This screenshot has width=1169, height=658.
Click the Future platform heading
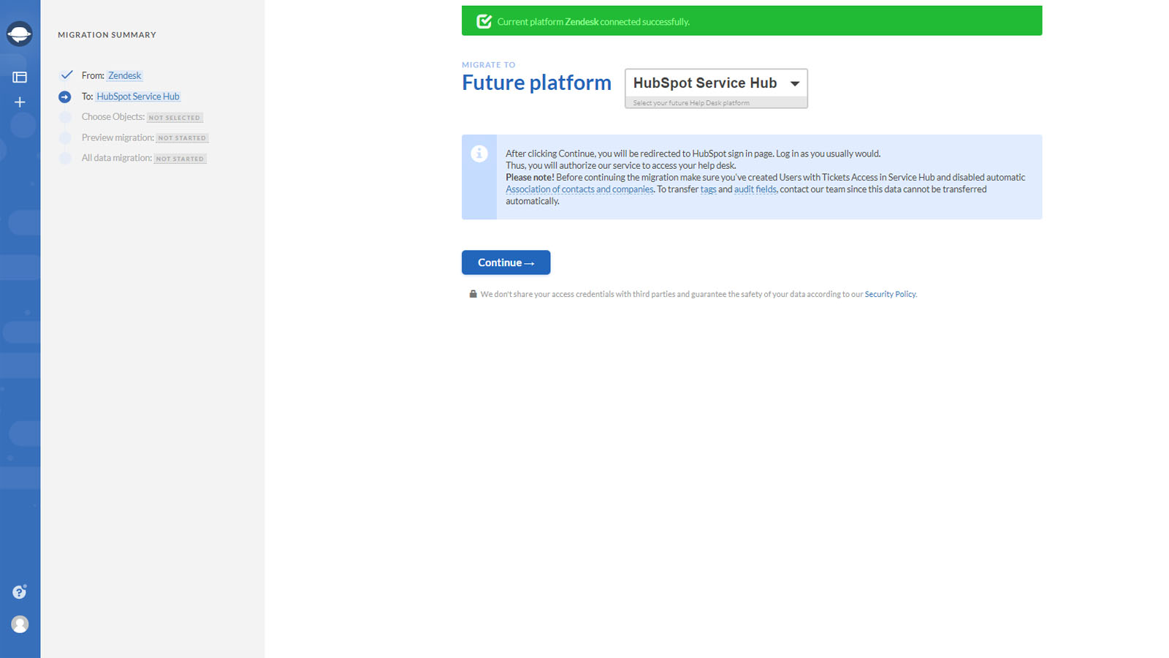pyautogui.click(x=536, y=83)
